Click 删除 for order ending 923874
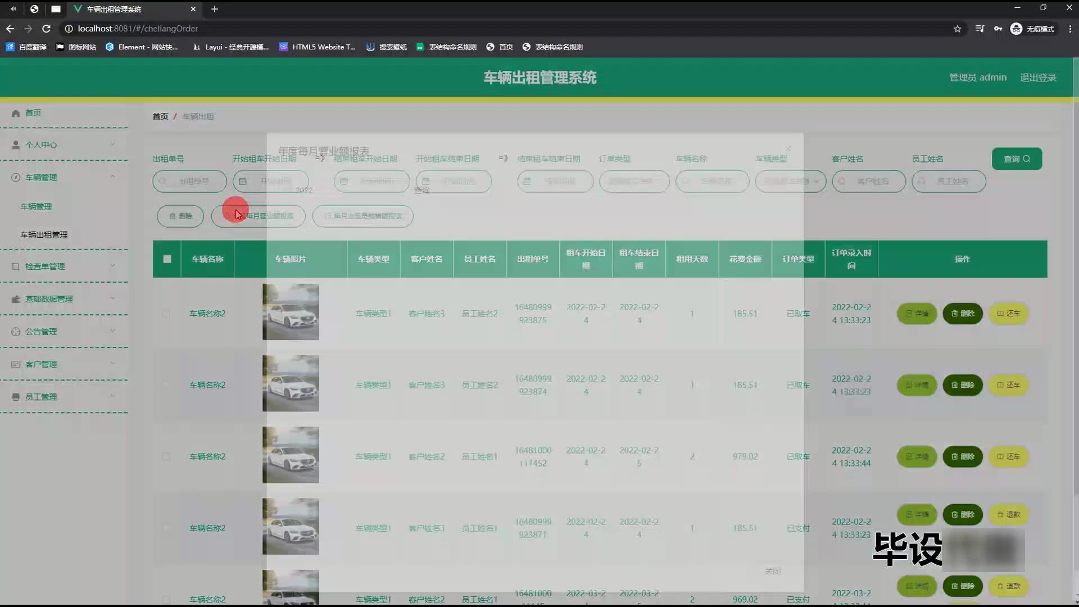1079x607 pixels. (963, 385)
